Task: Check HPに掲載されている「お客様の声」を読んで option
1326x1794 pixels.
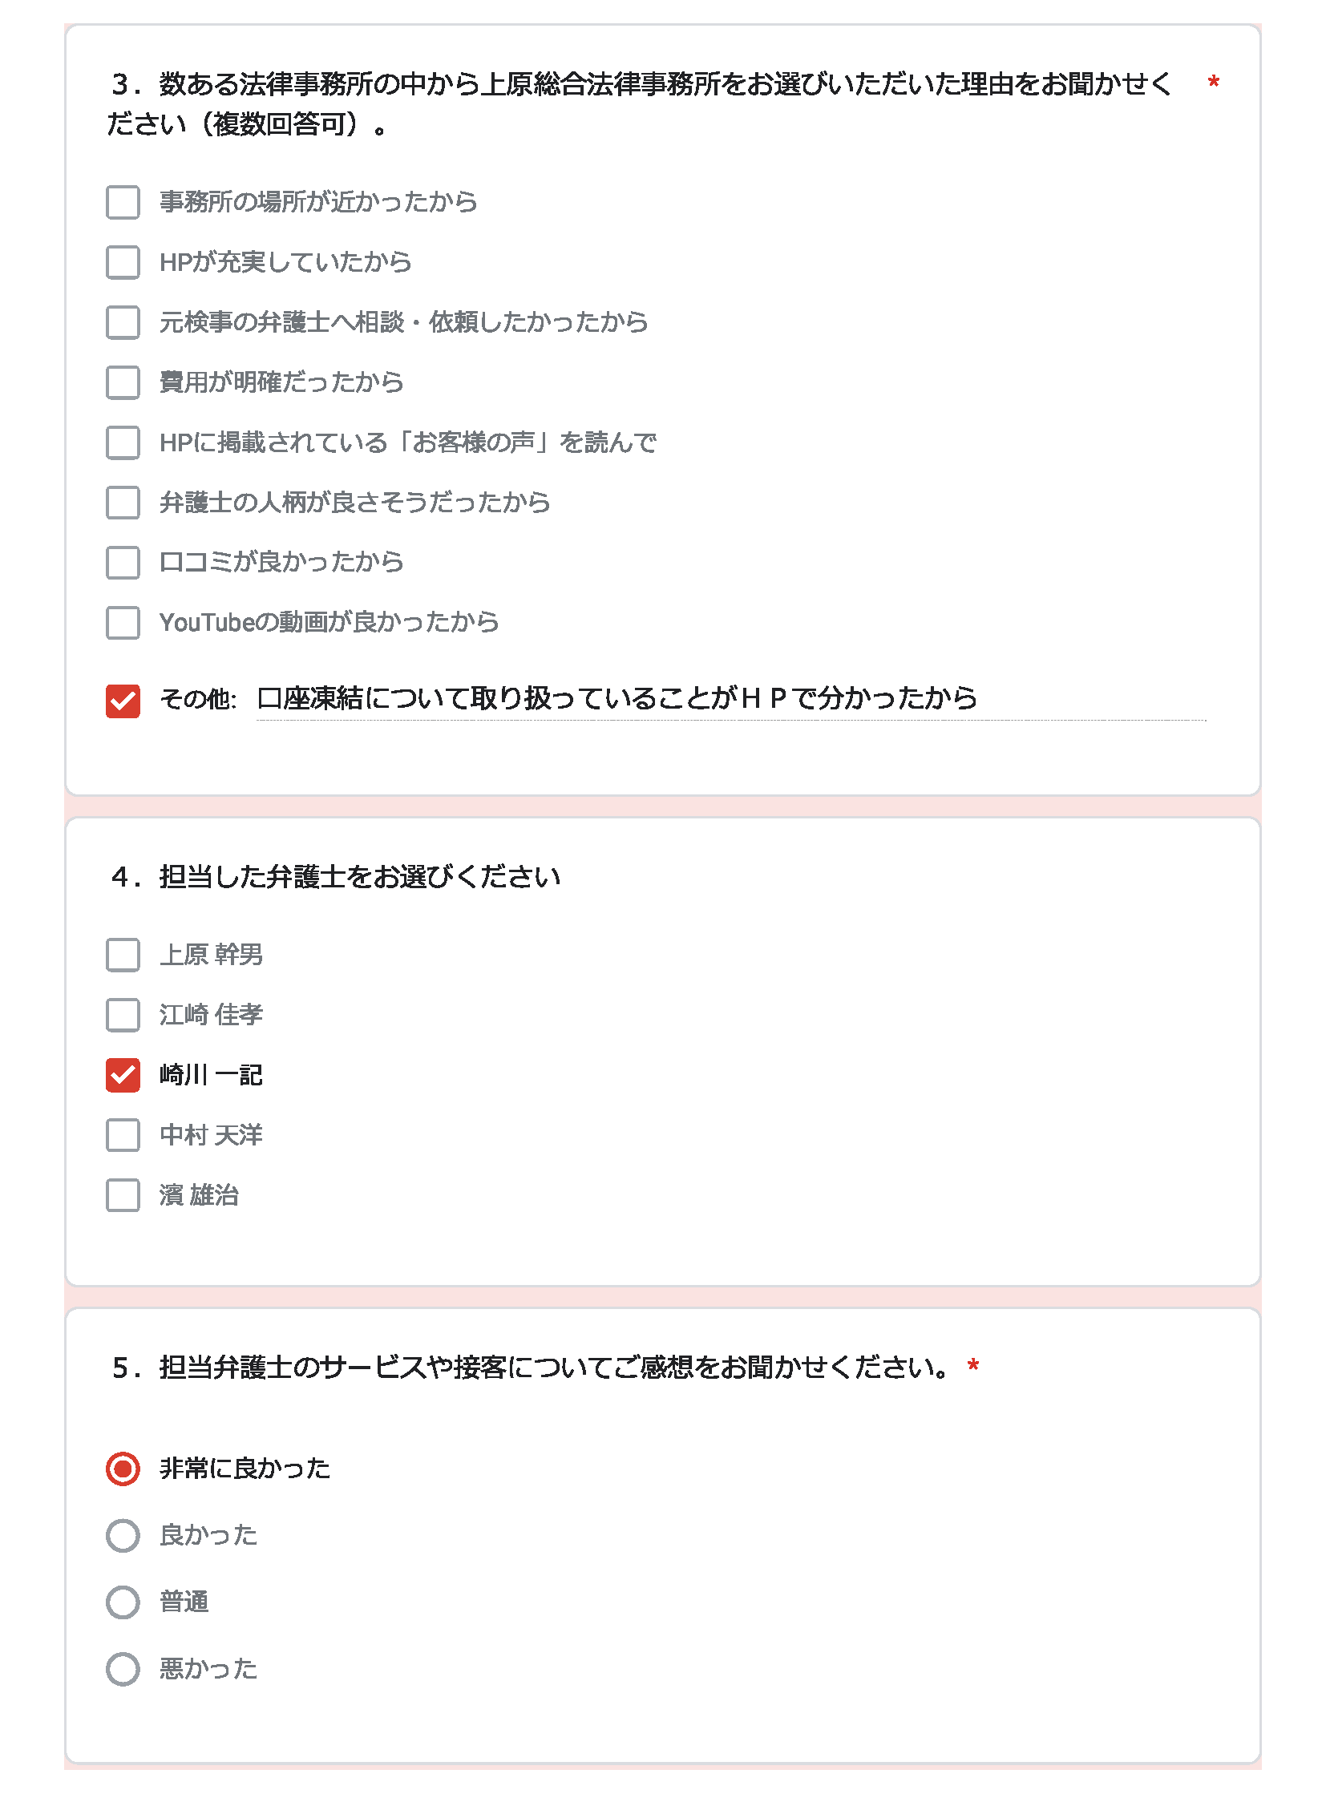Action: coord(122,442)
